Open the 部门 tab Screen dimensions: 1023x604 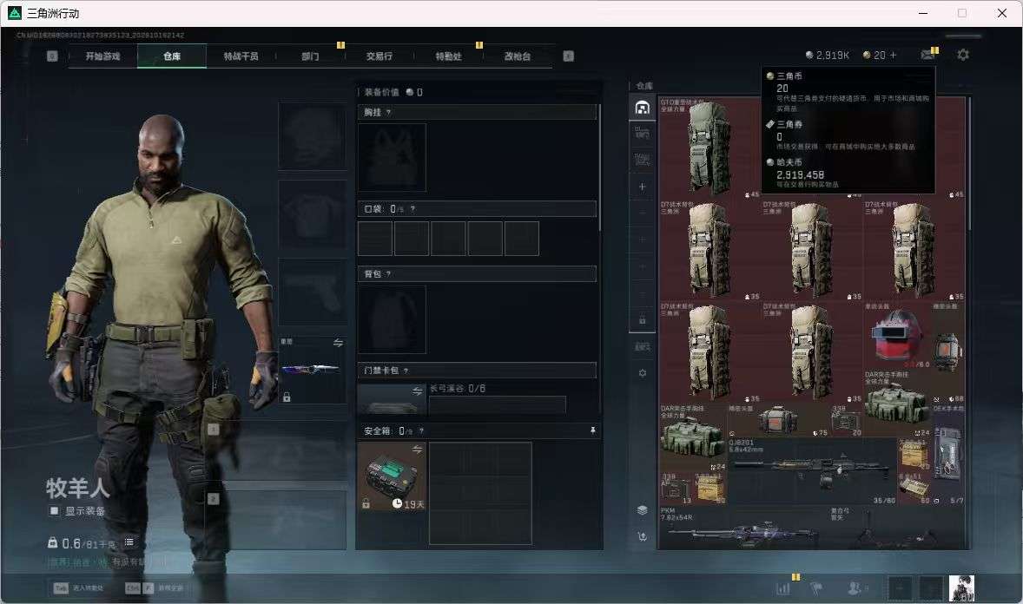[x=310, y=56]
